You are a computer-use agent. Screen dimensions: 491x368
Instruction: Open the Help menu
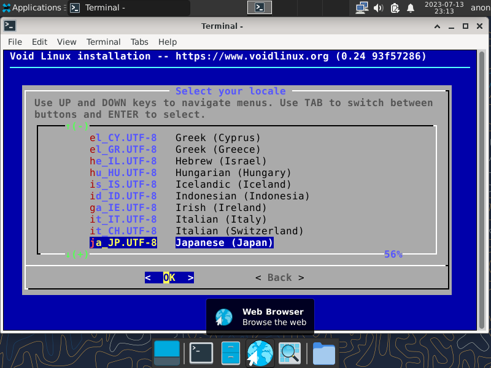point(168,42)
